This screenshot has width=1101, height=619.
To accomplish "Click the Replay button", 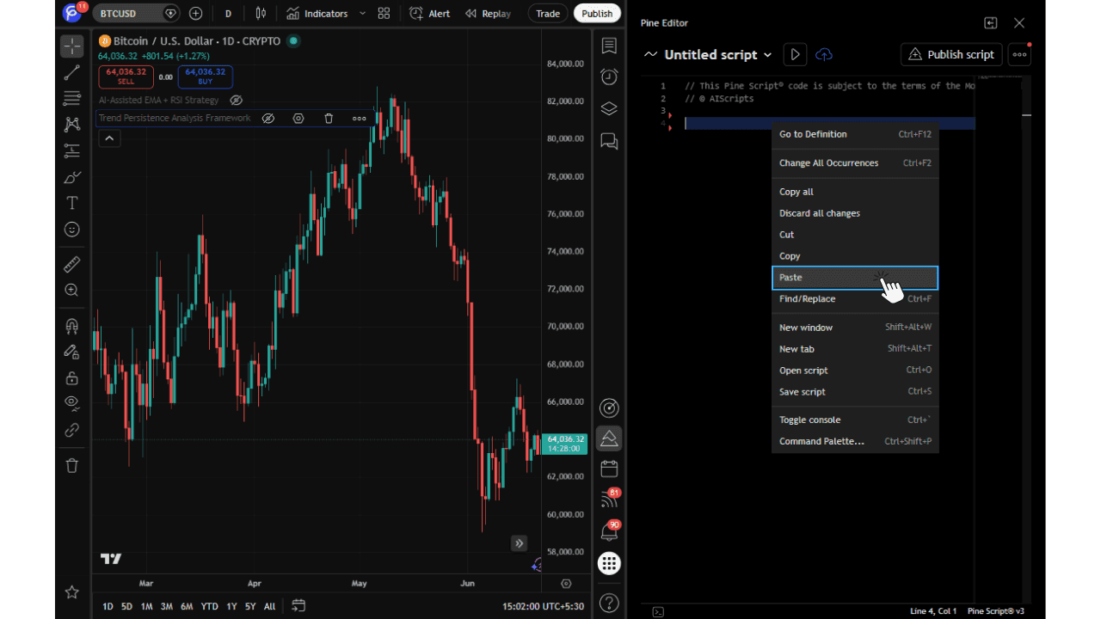I will pyautogui.click(x=488, y=13).
